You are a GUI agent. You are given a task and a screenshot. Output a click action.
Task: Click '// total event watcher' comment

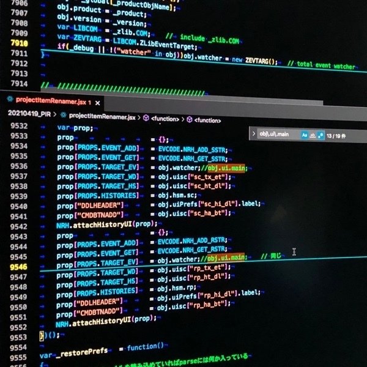pos(321,65)
